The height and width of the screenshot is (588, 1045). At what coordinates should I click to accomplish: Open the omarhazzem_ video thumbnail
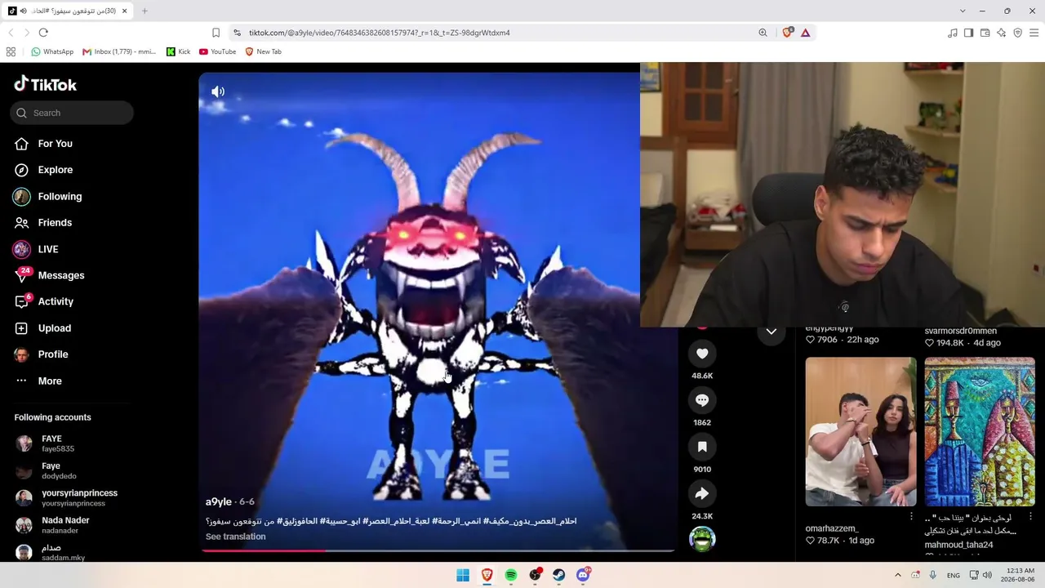(x=860, y=432)
